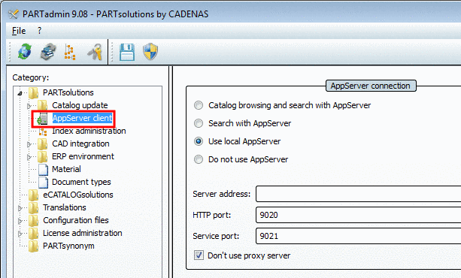This screenshot has height=278, width=461.
Task: Click the Server address input field
Action: pos(359,194)
